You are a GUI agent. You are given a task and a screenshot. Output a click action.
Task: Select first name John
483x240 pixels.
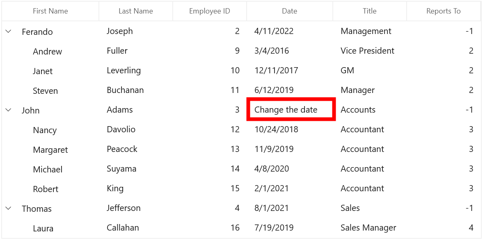coord(30,111)
